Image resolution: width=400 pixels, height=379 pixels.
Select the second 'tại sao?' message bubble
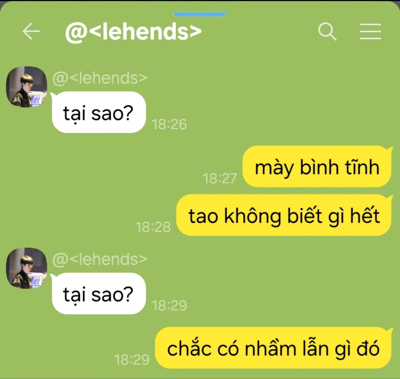(98, 293)
